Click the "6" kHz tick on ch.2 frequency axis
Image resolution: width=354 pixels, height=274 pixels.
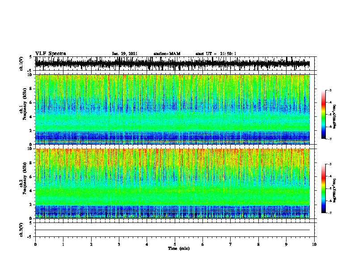[31, 176]
